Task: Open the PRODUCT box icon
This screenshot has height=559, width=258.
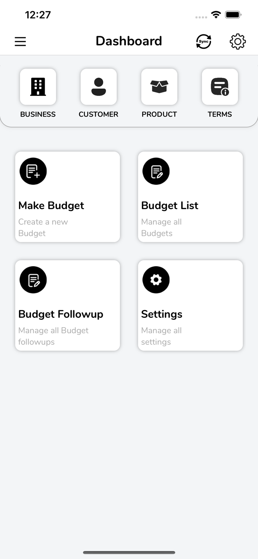Action: (x=159, y=86)
